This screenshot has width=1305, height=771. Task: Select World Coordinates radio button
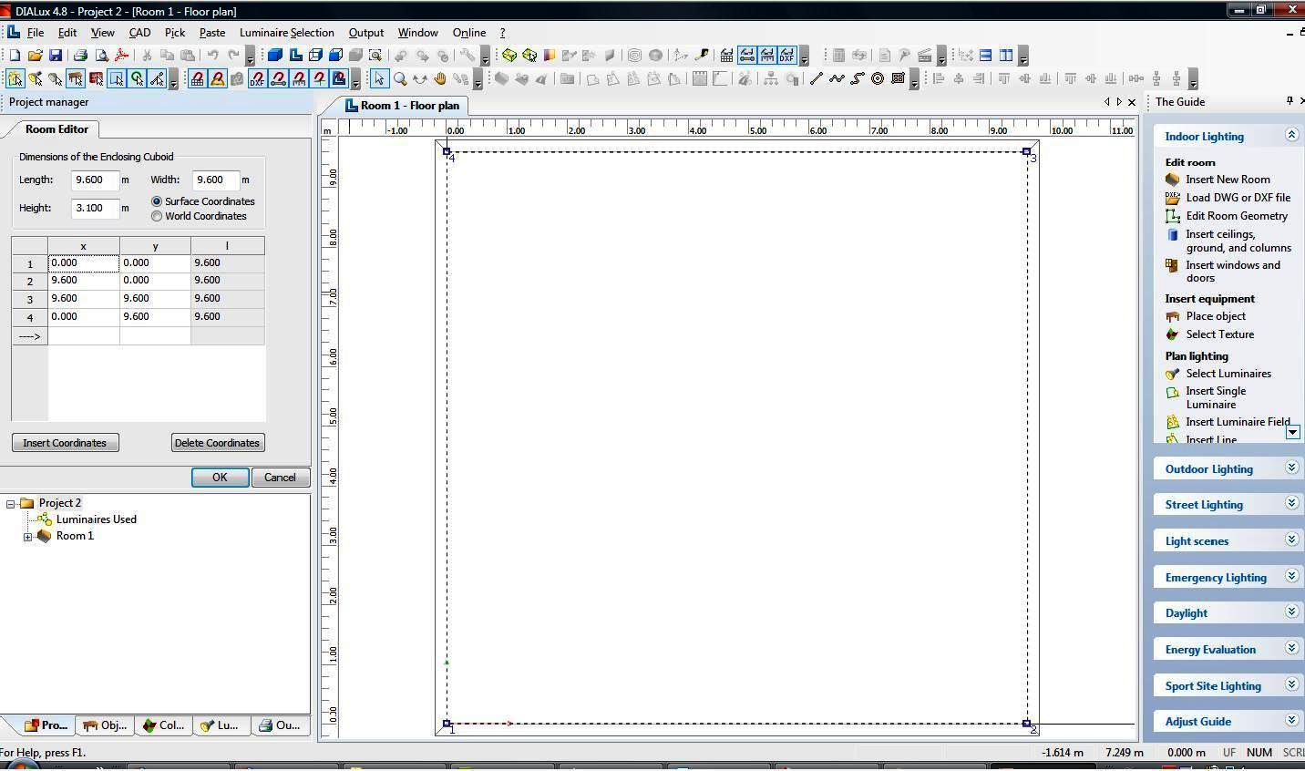click(157, 216)
